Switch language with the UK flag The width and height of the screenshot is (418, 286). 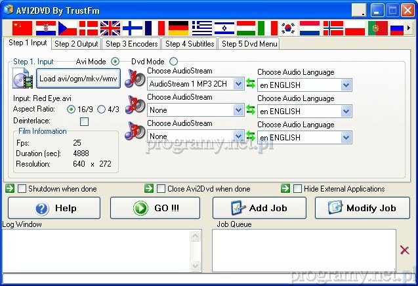point(110,28)
